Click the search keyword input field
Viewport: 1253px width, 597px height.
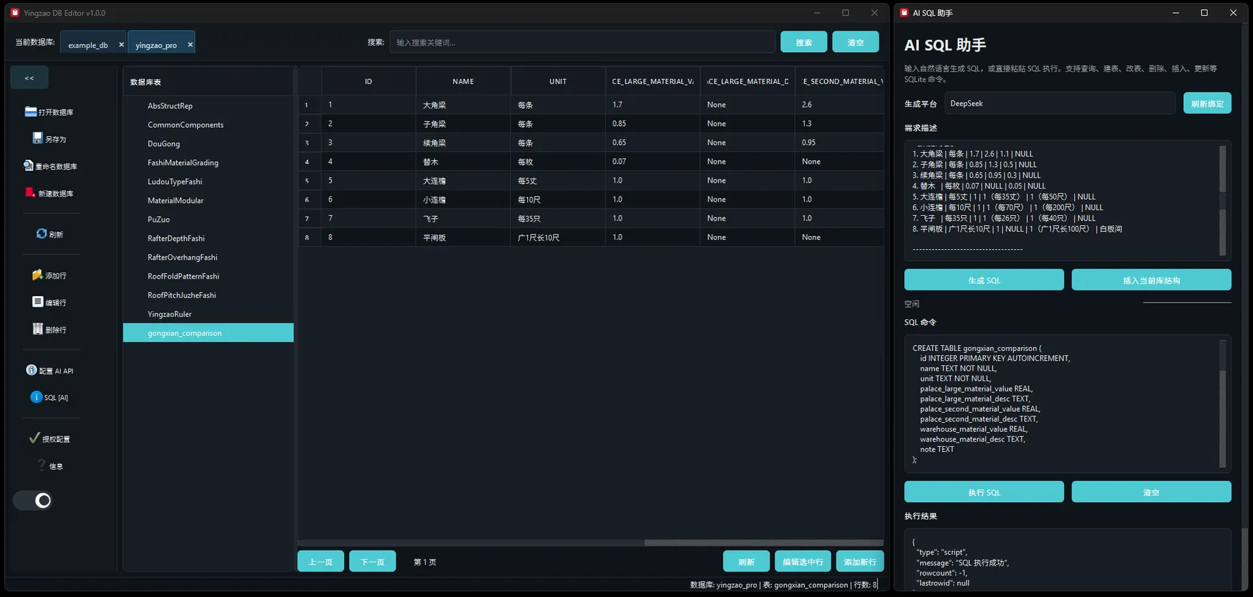click(581, 42)
